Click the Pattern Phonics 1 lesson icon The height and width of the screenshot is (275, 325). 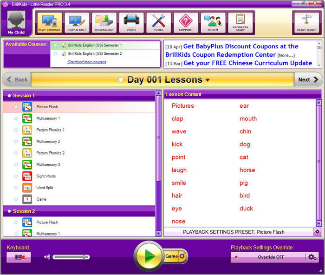(27, 130)
